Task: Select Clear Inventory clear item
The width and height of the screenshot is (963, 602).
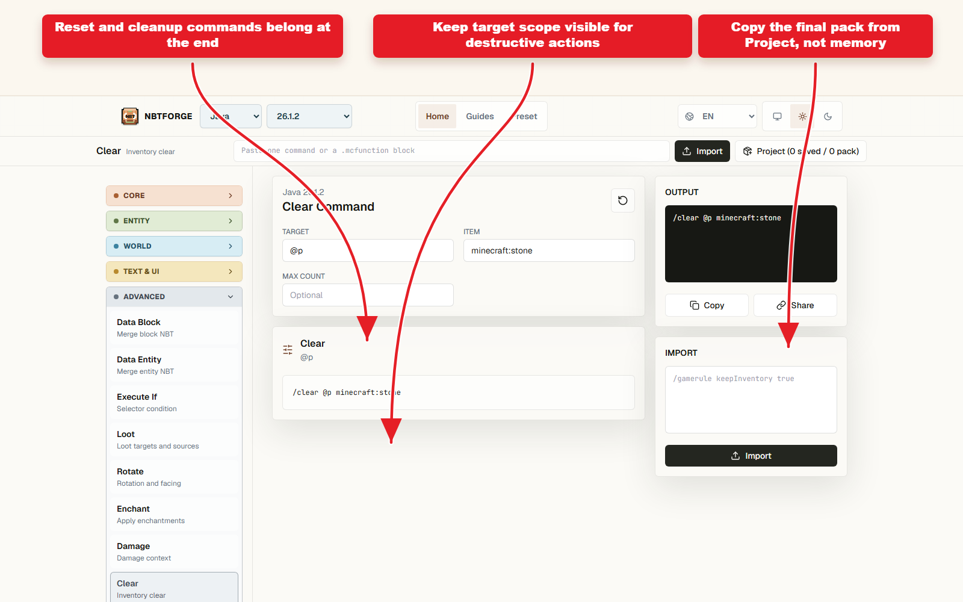Action: coord(174,588)
